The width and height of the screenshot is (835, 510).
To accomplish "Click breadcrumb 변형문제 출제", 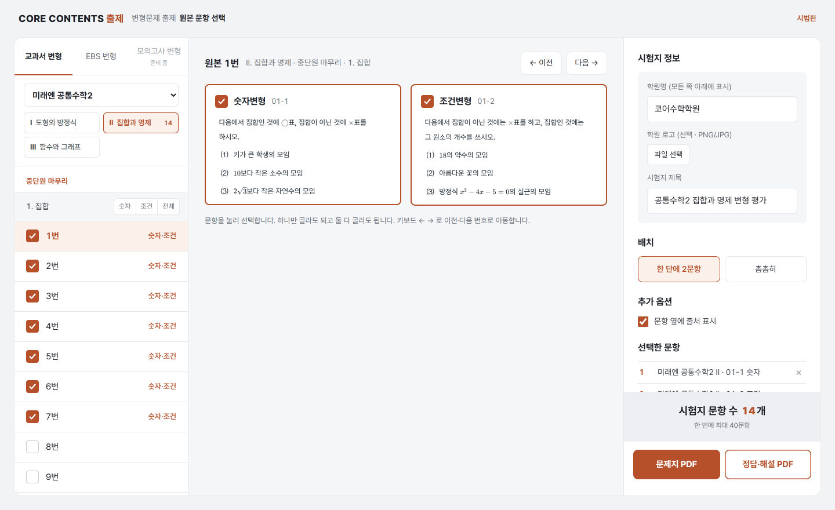I will pos(154,19).
